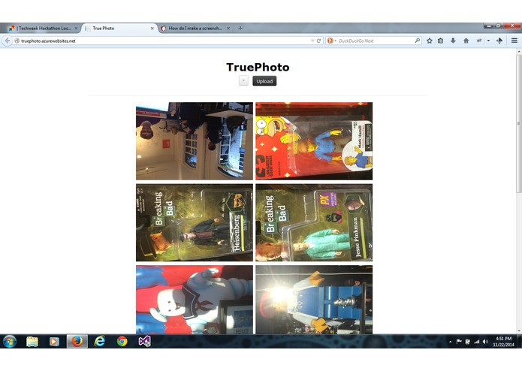Switch to How do I make a screenshot tab

(x=195, y=29)
